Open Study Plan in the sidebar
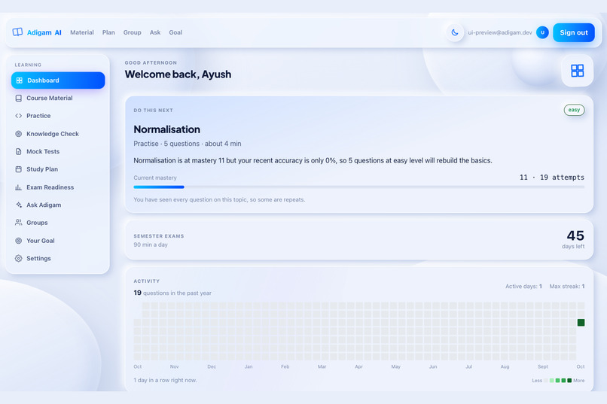 (58, 169)
